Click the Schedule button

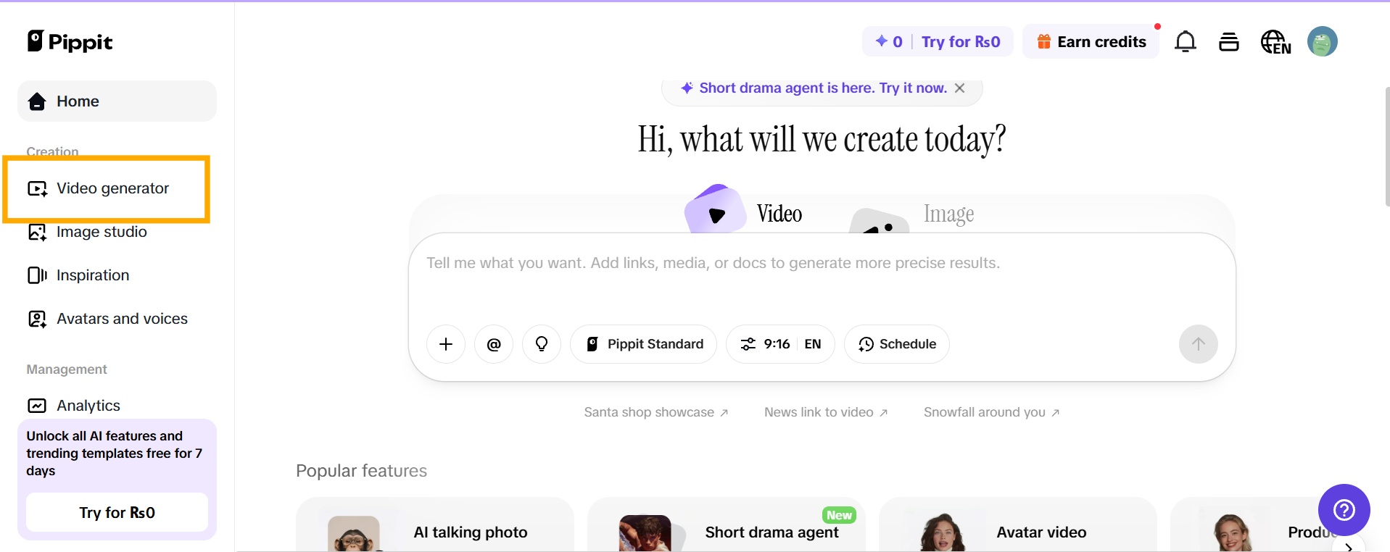pyautogui.click(x=897, y=344)
